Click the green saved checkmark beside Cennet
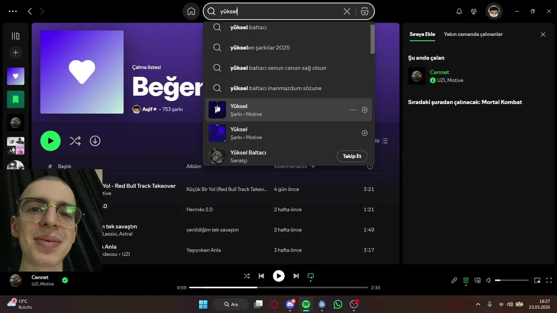Viewport: 557px width, 313px height. coord(65,280)
